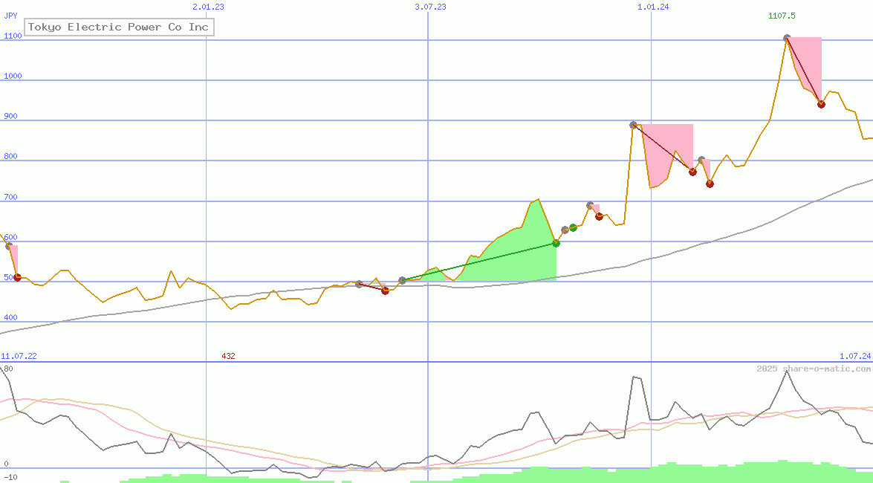Click the 11.07.22 start date label
The height and width of the screenshot is (483, 873).
[x=19, y=356]
